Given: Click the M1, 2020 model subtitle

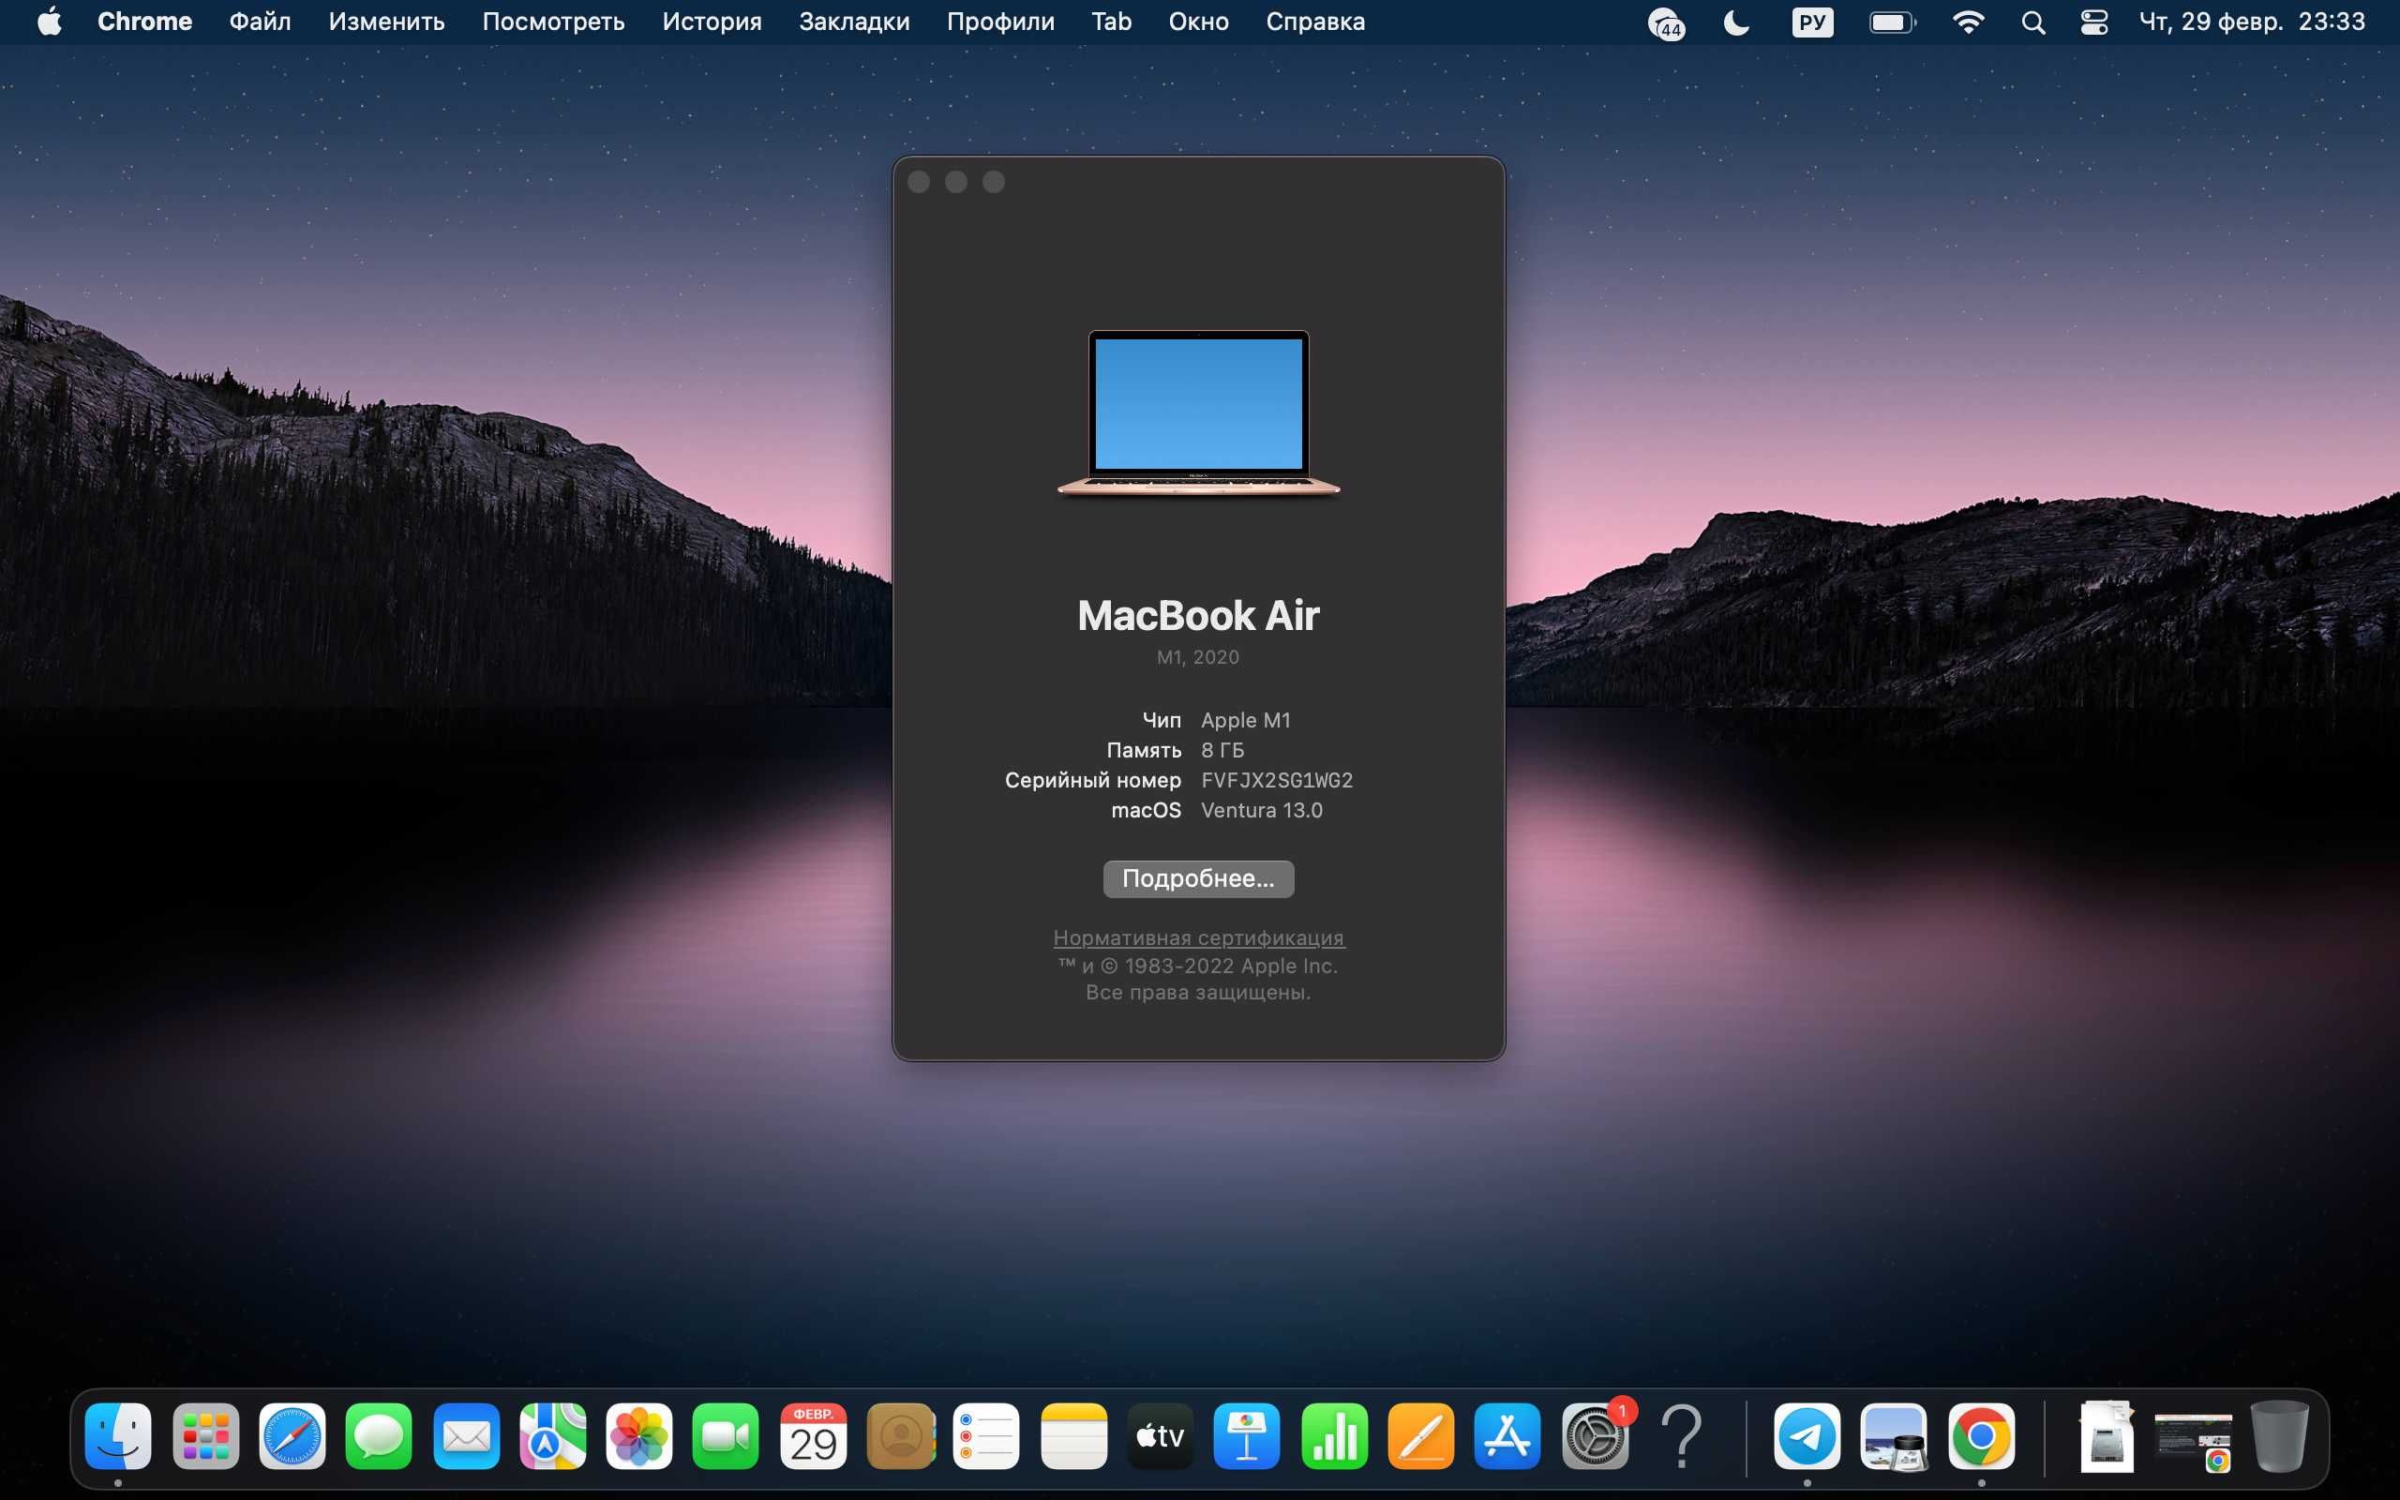Looking at the screenshot, I should [x=1198, y=657].
